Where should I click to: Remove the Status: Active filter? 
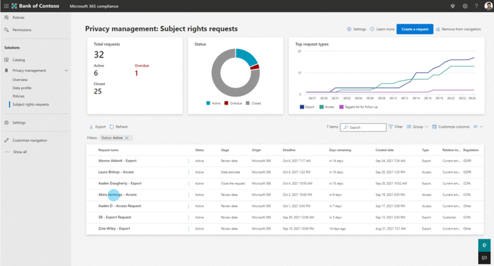coord(127,138)
